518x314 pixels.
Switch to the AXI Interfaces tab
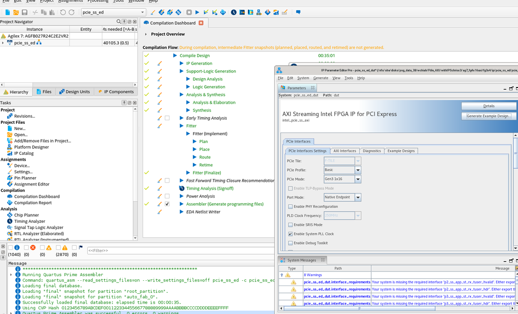click(344, 151)
